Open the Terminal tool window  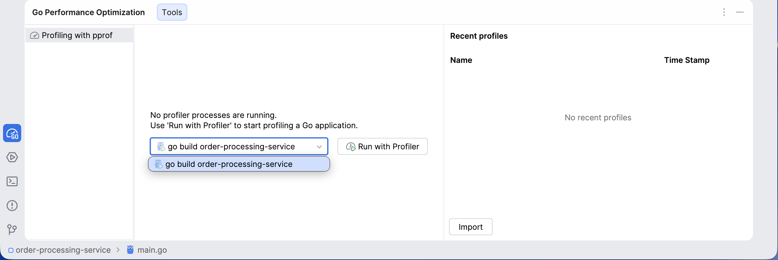[12, 181]
